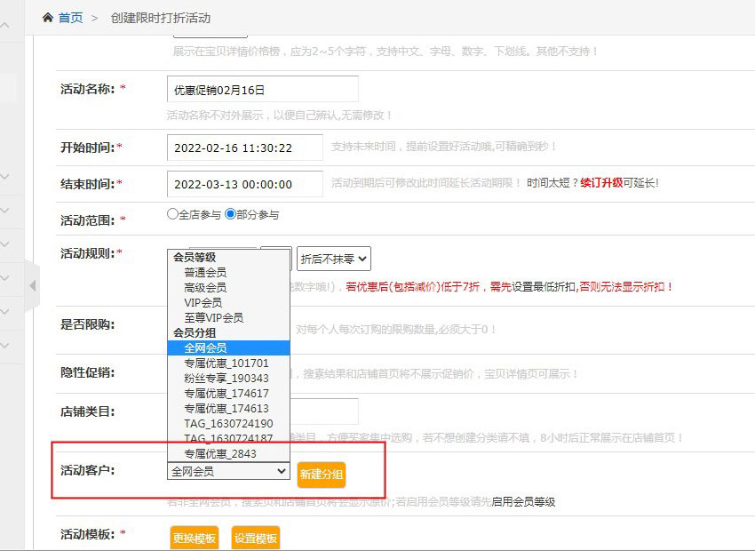Select the 粉丝专享_190343 group option
The image size is (755, 551).
226,379
